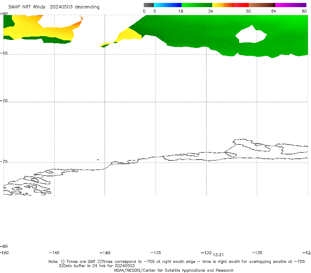Click the NOAA/NESDIS credit line

[174, 270]
